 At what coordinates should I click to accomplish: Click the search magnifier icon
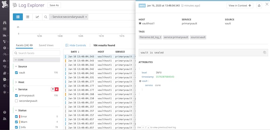pos(46,17)
